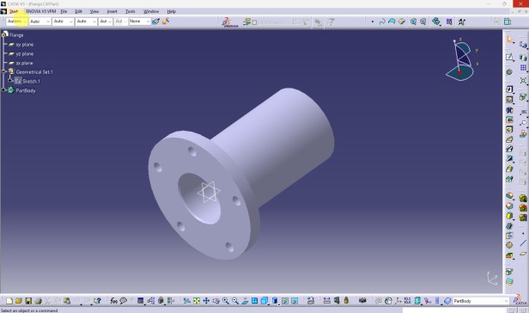Expand the Geometrical Set.1 node
The width and height of the screenshot is (529, 313).
4,71
